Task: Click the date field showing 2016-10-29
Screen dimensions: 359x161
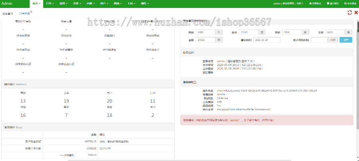Action: [x=266, y=40]
